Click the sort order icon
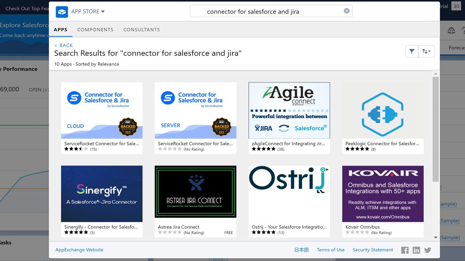465x261 pixels. [x=426, y=51]
